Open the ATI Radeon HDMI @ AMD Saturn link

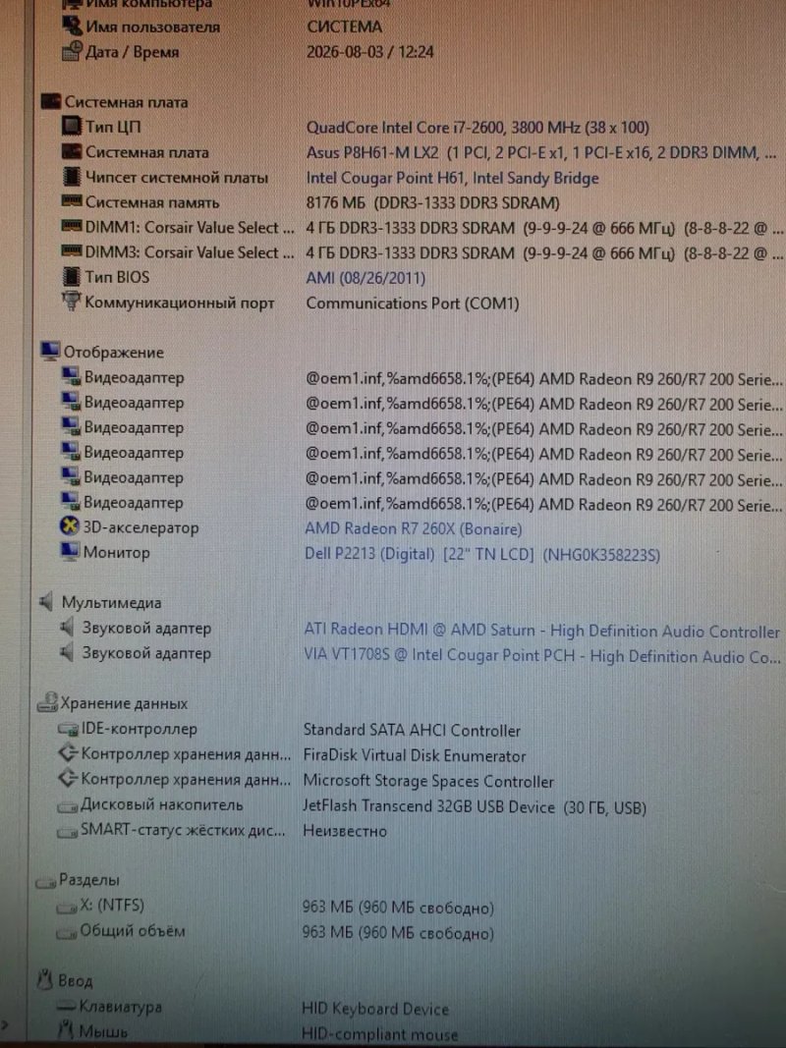point(542,631)
